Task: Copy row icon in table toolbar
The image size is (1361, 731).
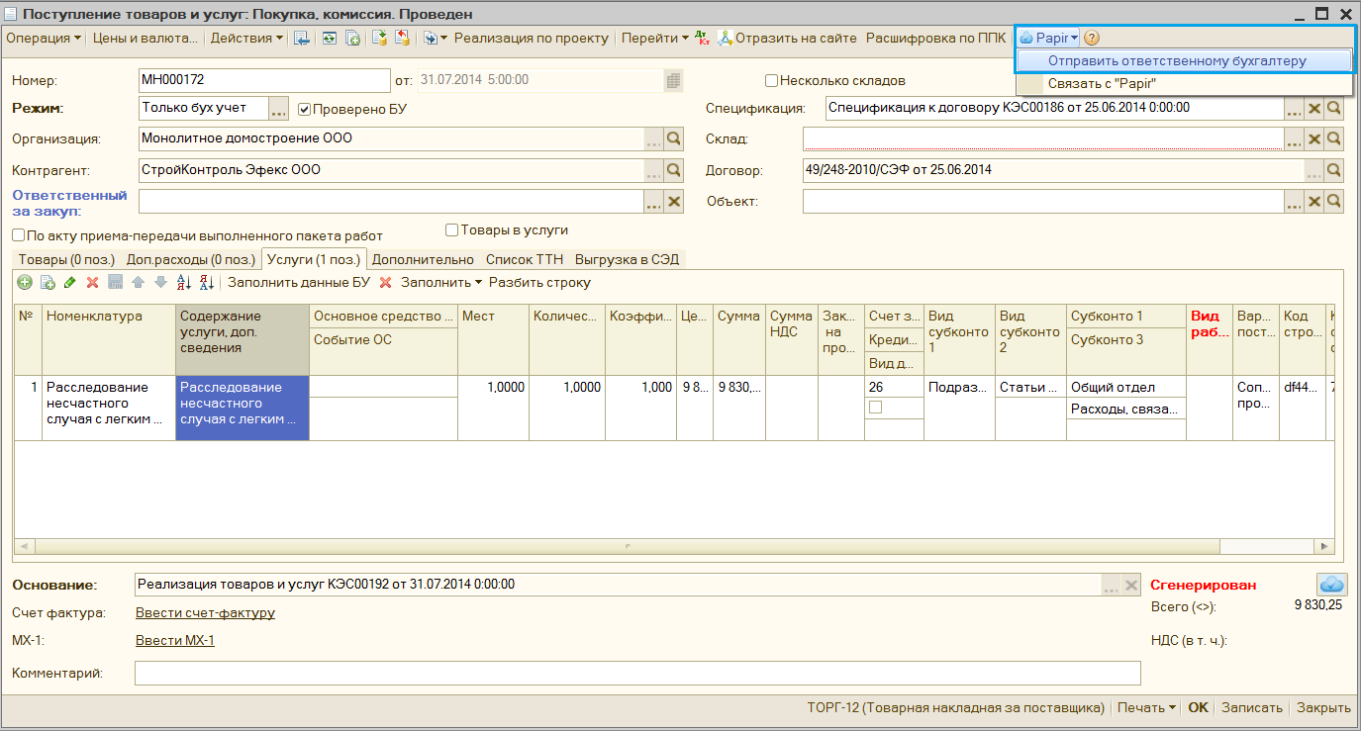Action: [47, 283]
